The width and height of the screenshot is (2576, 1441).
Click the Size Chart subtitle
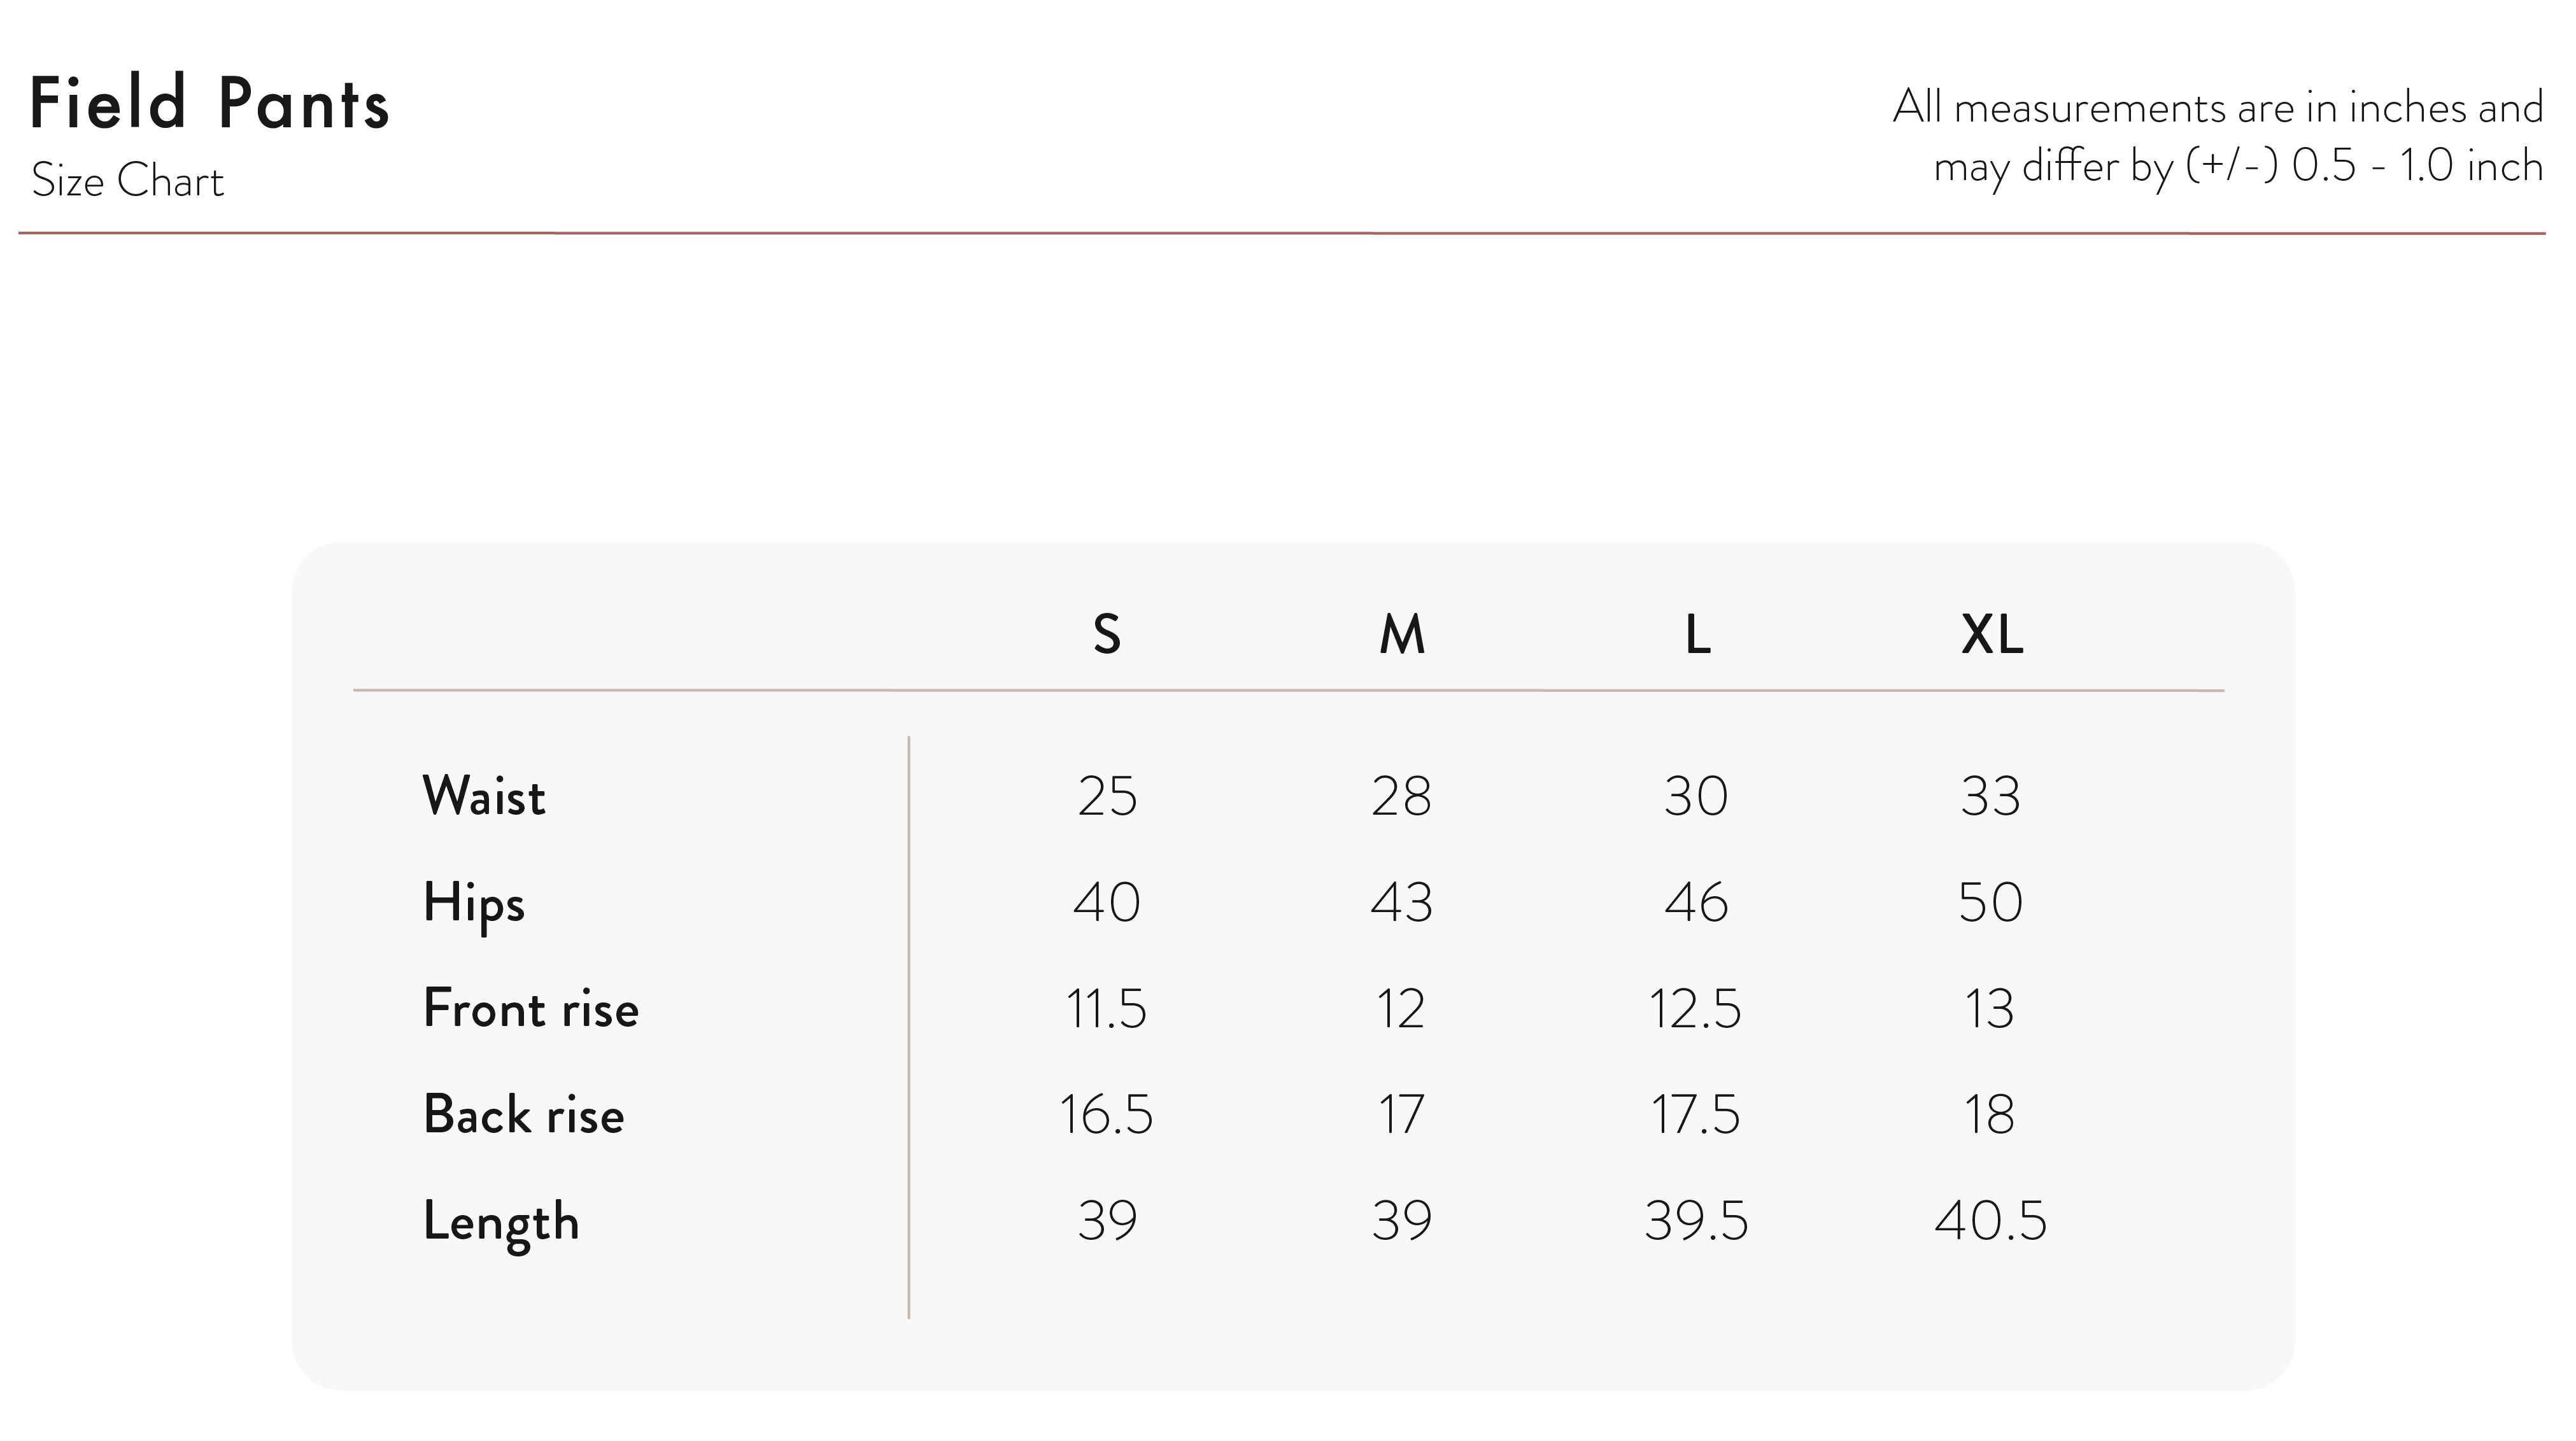[x=127, y=181]
